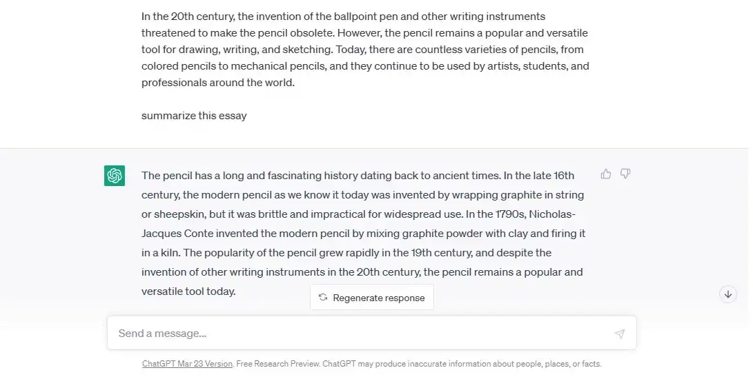Click 'professionals around the world' in the essay
This screenshot has width=753, height=379.
click(x=217, y=83)
